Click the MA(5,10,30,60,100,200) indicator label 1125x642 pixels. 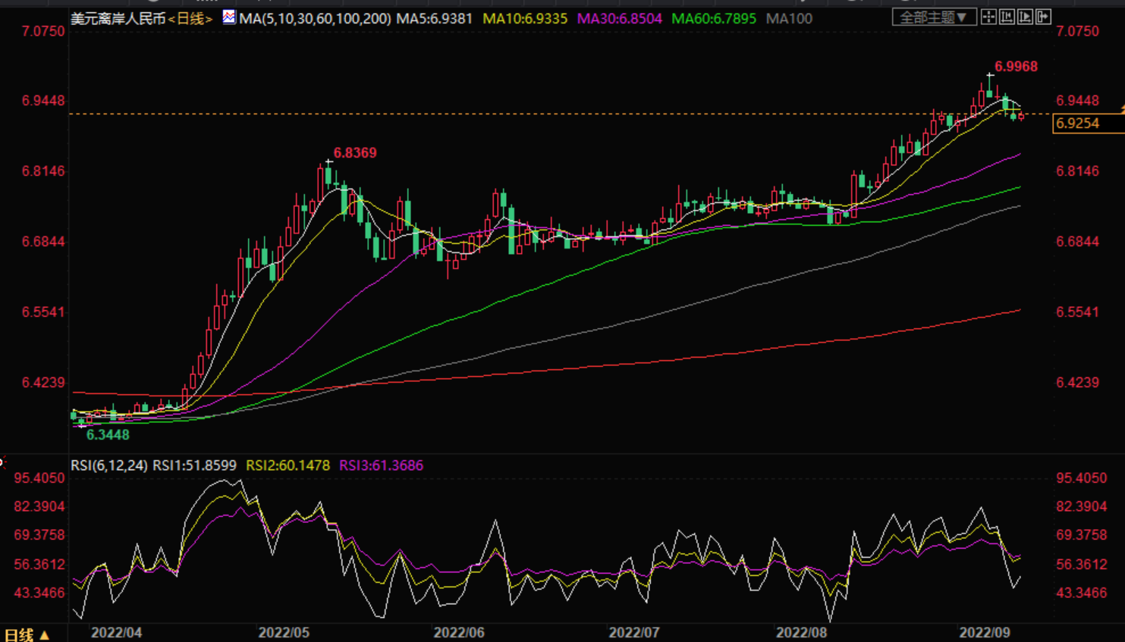click(x=315, y=18)
